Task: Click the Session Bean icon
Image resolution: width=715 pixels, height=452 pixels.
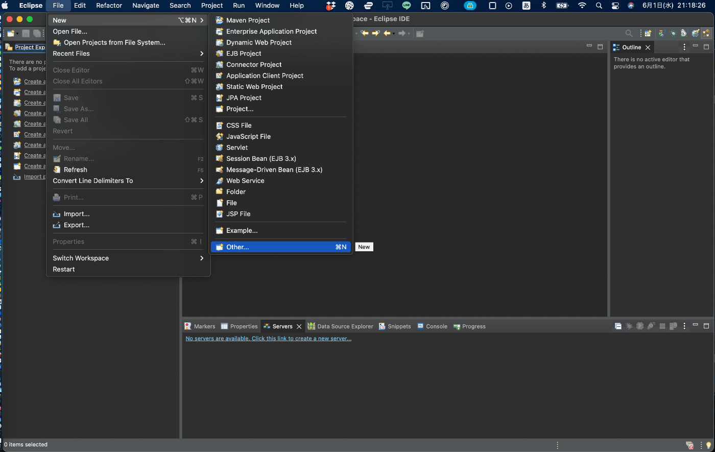Action: (x=220, y=159)
